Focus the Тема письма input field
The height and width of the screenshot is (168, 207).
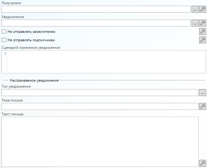click(x=100, y=106)
